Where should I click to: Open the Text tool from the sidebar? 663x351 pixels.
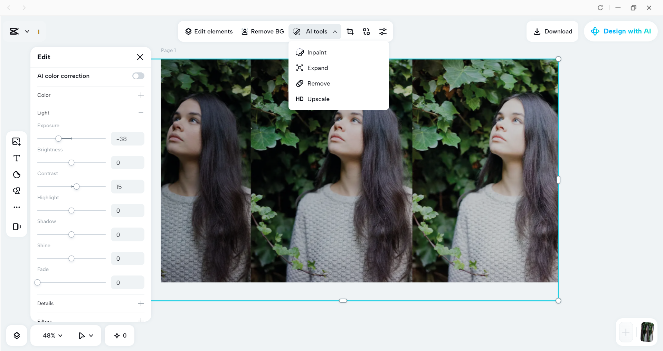click(x=16, y=158)
